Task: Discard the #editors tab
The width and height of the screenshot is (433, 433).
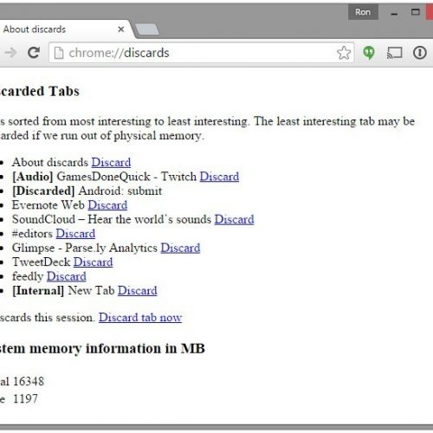Action: click(75, 234)
